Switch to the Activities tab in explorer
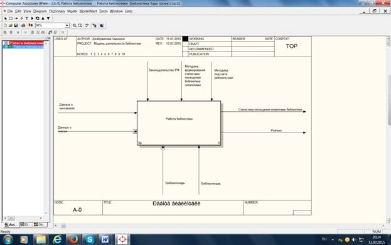391x245 pixels. click(11, 224)
